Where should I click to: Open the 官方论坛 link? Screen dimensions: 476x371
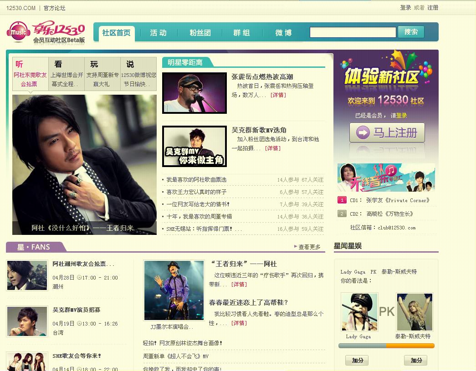(x=54, y=8)
